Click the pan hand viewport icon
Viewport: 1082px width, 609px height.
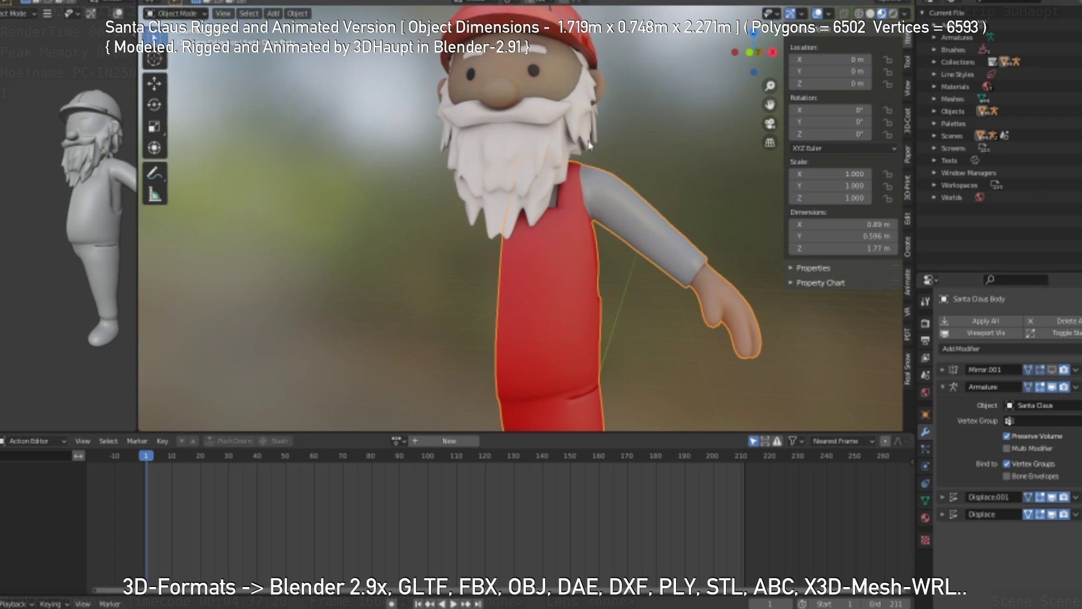tap(770, 105)
